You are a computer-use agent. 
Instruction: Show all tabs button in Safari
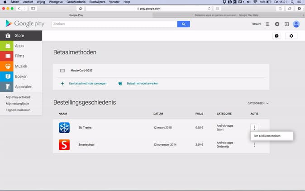[290, 9]
